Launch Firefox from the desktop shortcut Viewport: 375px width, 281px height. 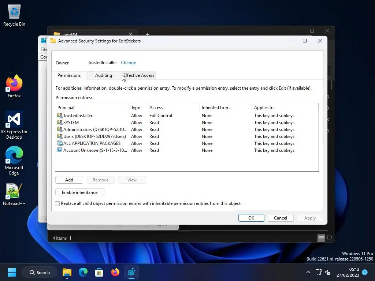pyautogui.click(x=14, y=86)
